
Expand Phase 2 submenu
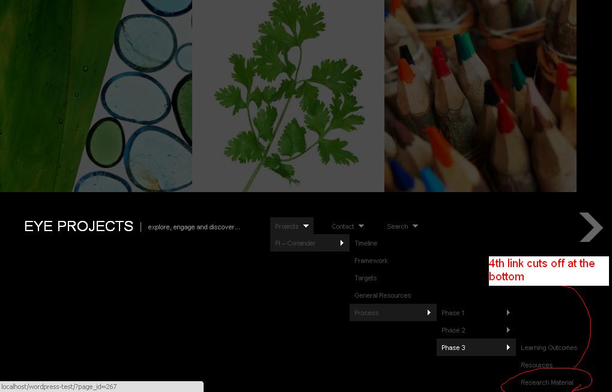tap(476, 330)
